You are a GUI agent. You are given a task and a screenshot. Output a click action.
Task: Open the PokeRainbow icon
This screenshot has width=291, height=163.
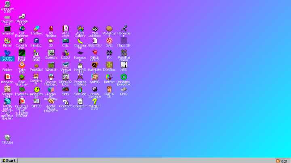coord(124,53)
